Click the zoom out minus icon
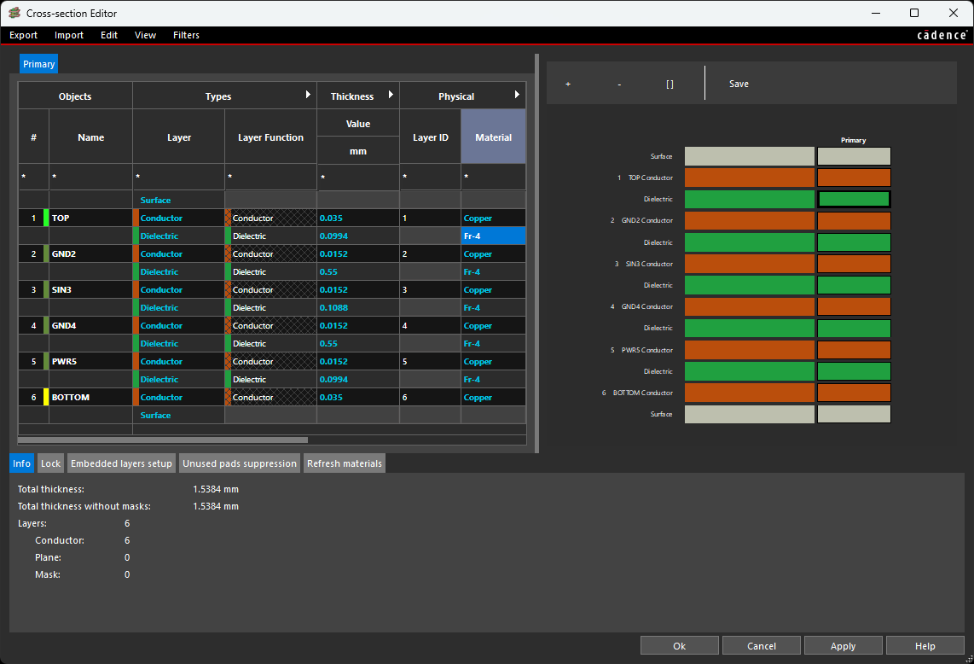 [x=619, y=84]
